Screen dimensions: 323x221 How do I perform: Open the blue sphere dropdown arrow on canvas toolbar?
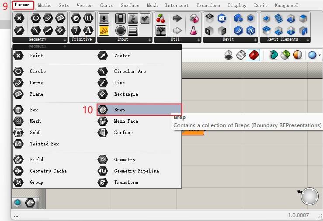pyautogui.click(x=320, y=55)
